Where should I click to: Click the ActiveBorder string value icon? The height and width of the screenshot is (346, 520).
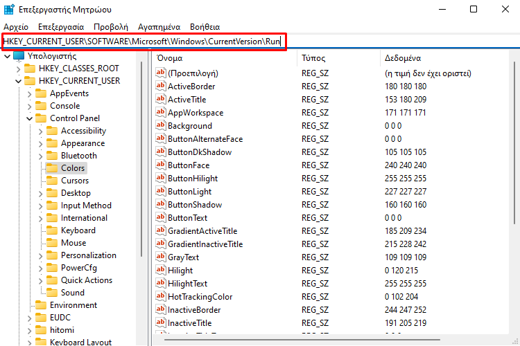click(161, 86)
